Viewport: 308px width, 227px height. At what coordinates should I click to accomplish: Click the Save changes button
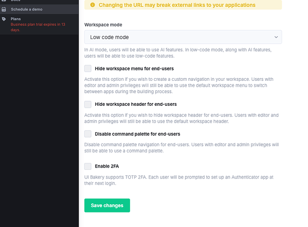click(107, 206)
